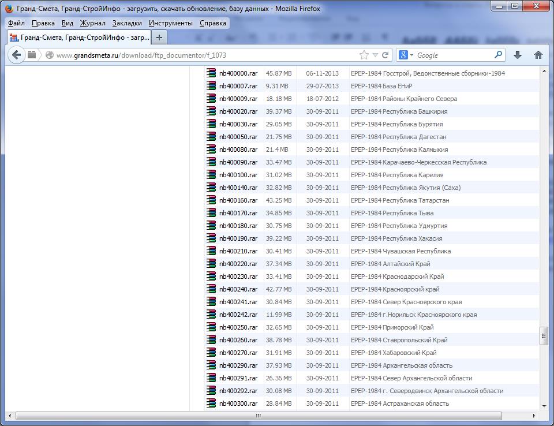The width and height of the screenshot is (554, 426).
Task: Download nb400300.rar file link
Action: 238,403
